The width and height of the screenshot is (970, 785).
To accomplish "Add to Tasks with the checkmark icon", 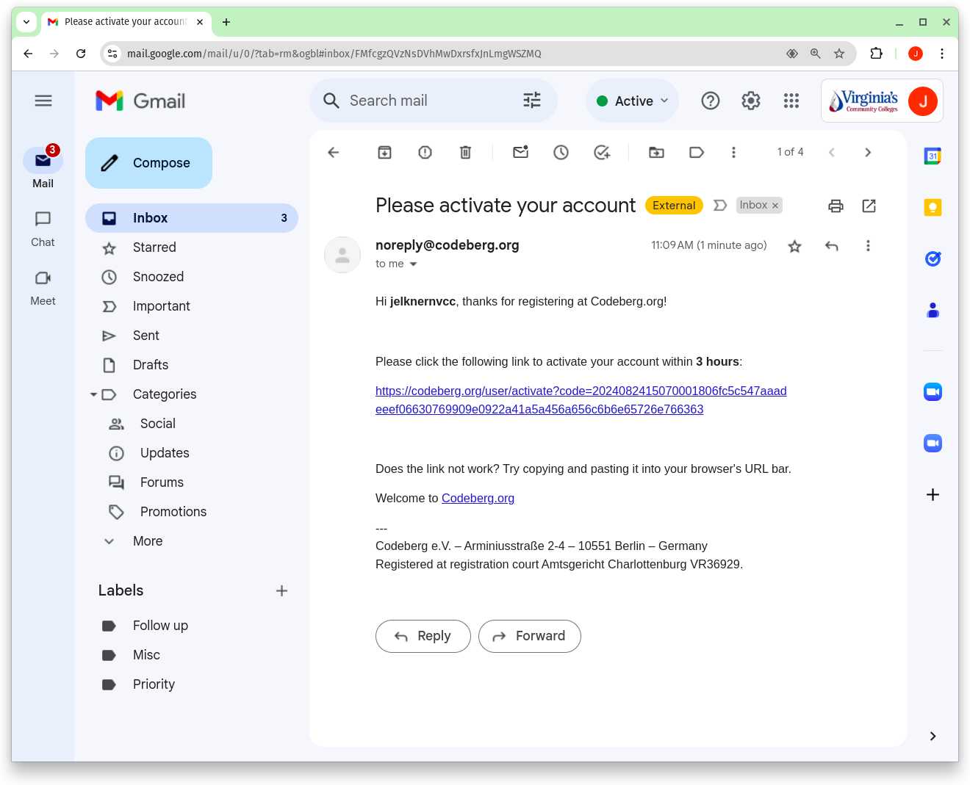I will coord(602,152).
